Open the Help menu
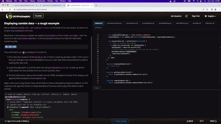Viewport: 221px width, 124px height. [x=69, y=1]
